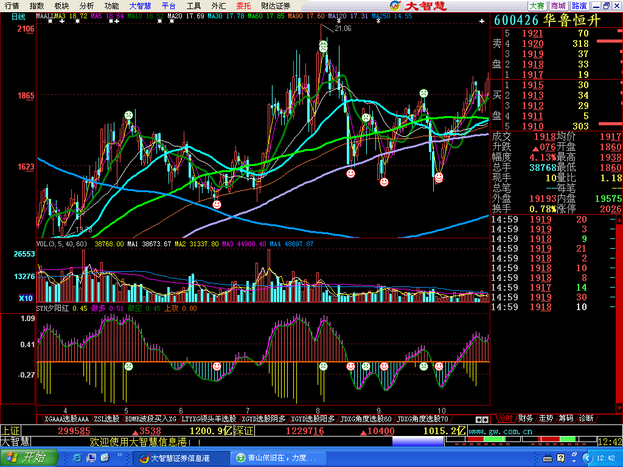Click the white plus marker at the chart's top right edge
623x467 pixels.
coord(482,21)
